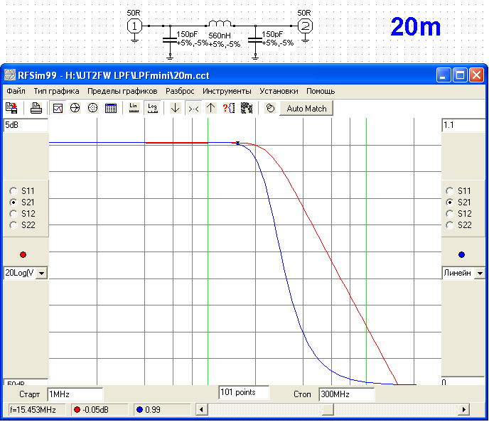
Task: Click the RFSim99 title bar app icon
Action: point(10,75)
